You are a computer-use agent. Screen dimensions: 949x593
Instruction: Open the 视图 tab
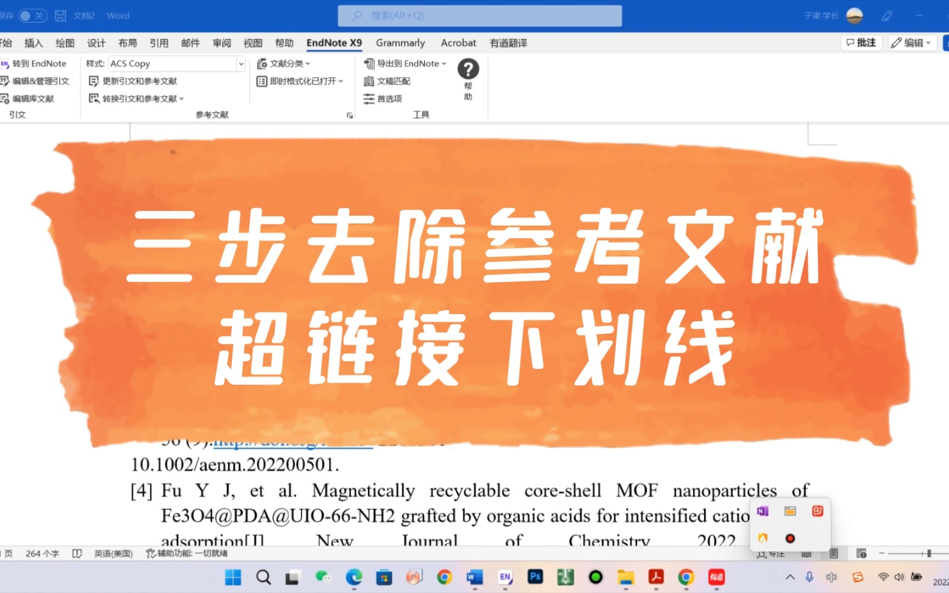point(253,43)
